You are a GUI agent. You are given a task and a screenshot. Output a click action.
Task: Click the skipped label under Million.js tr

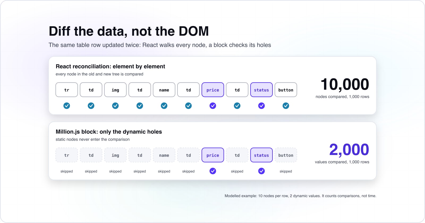point(67,171)
